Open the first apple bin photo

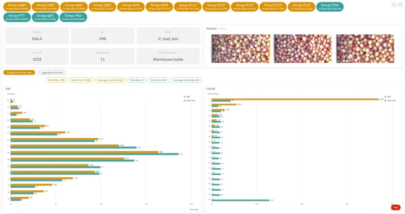[x=240, y=49]
